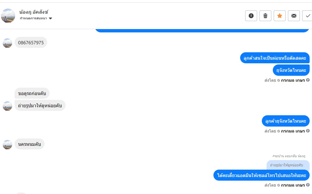Click the help icon under the ยุจังหวัดไหนคะ message

point(308,80)
